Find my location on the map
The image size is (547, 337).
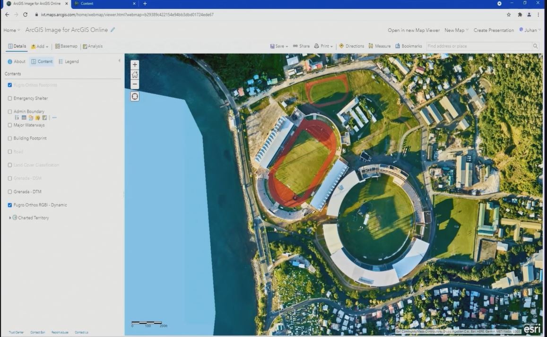[x=135, y=96]
